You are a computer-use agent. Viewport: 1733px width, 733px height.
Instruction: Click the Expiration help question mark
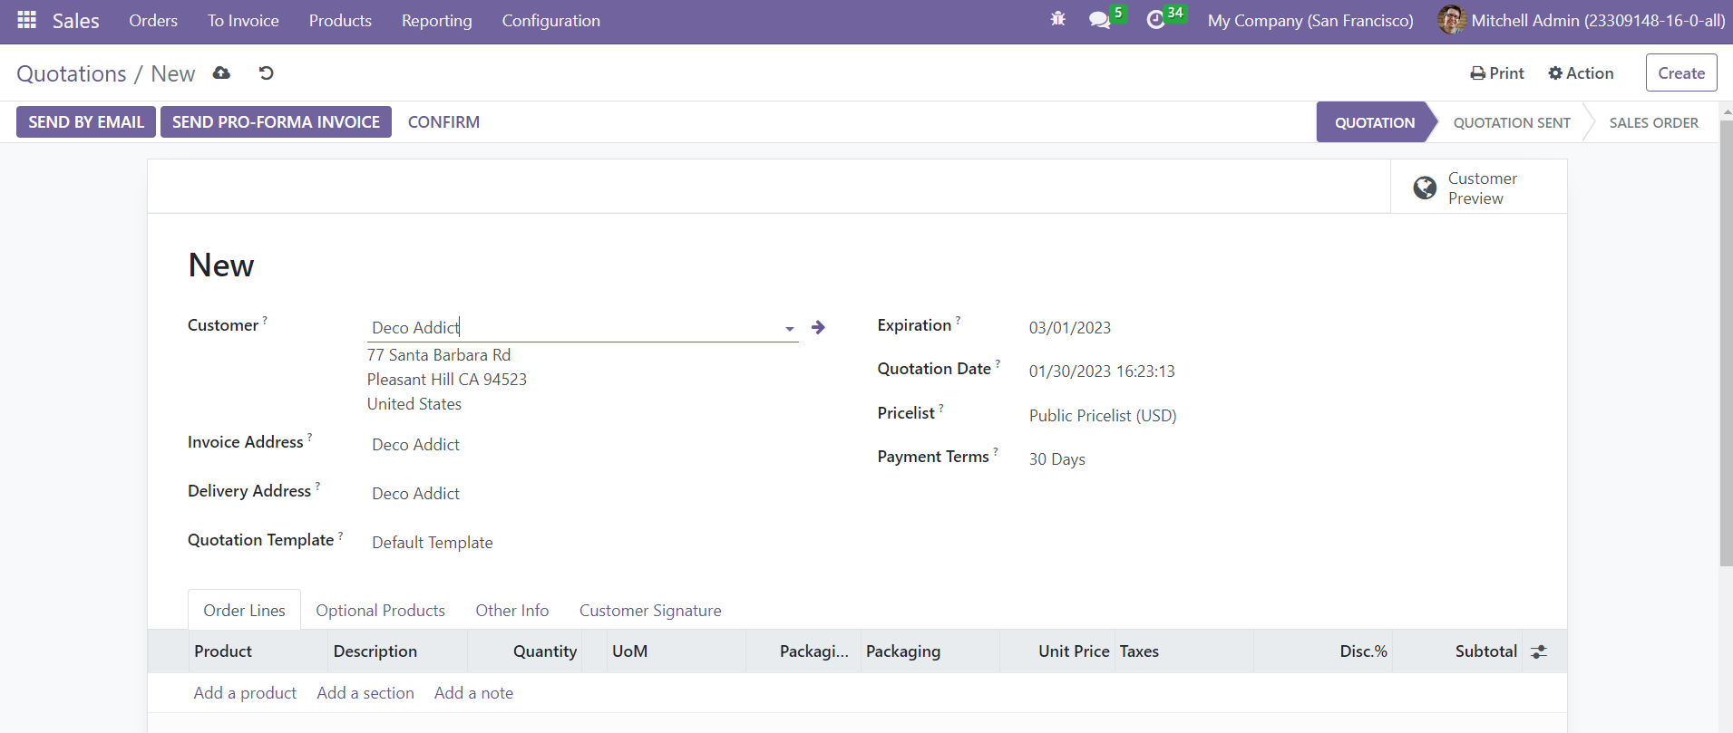[958, 320]
